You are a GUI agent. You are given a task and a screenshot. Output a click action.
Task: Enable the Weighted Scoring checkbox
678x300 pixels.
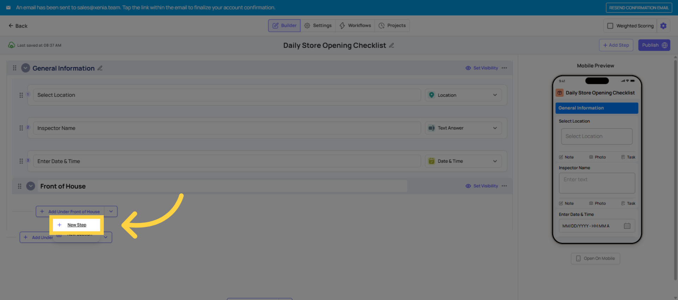pyautogui.click(x=610, y=26)
